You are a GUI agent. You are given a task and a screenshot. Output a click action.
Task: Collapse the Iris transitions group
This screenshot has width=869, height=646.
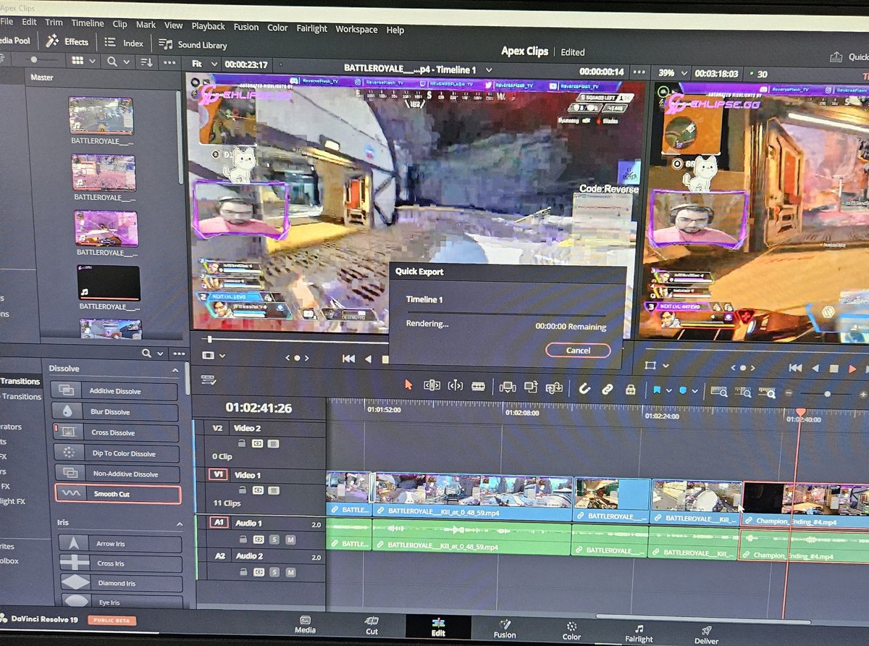179,523
